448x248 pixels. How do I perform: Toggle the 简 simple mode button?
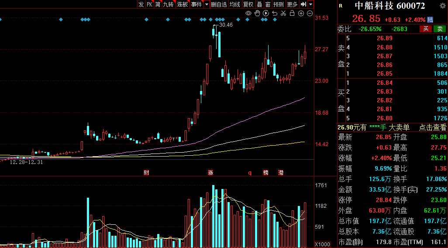pos(158,4)
